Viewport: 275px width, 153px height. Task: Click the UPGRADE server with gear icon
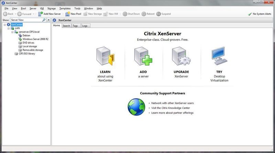[181, 56]
